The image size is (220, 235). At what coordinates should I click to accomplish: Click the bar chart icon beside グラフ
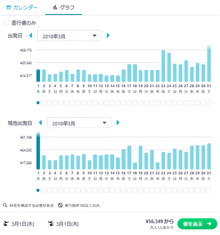55,7
